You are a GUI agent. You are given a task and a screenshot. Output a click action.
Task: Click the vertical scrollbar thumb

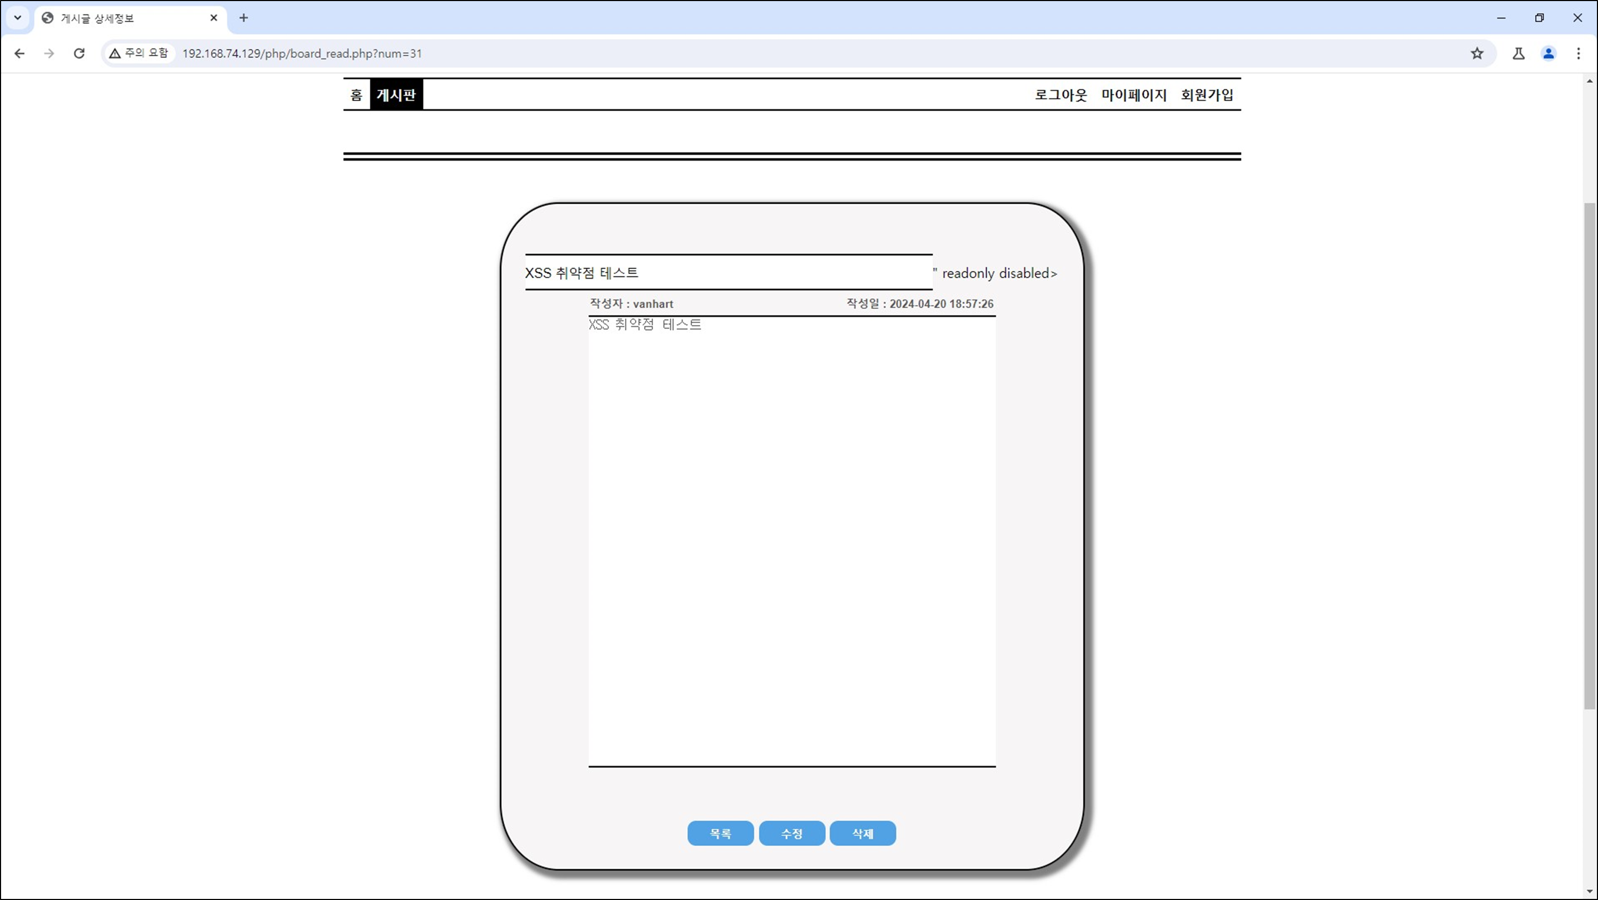click(x=1590, y=456)
